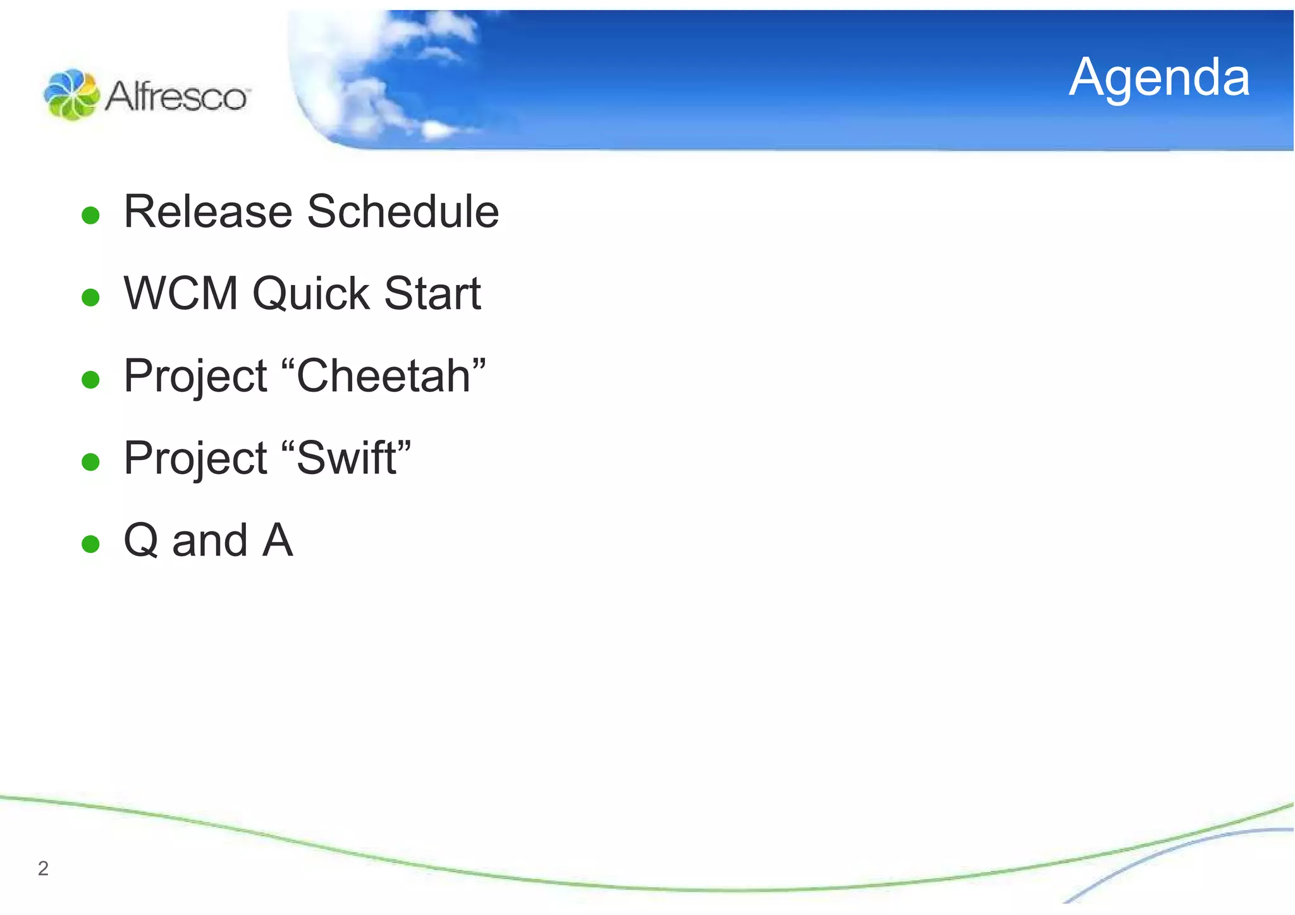
Task: Click the Project “Swift” bullet text
Action: click(x=267, y=458)
